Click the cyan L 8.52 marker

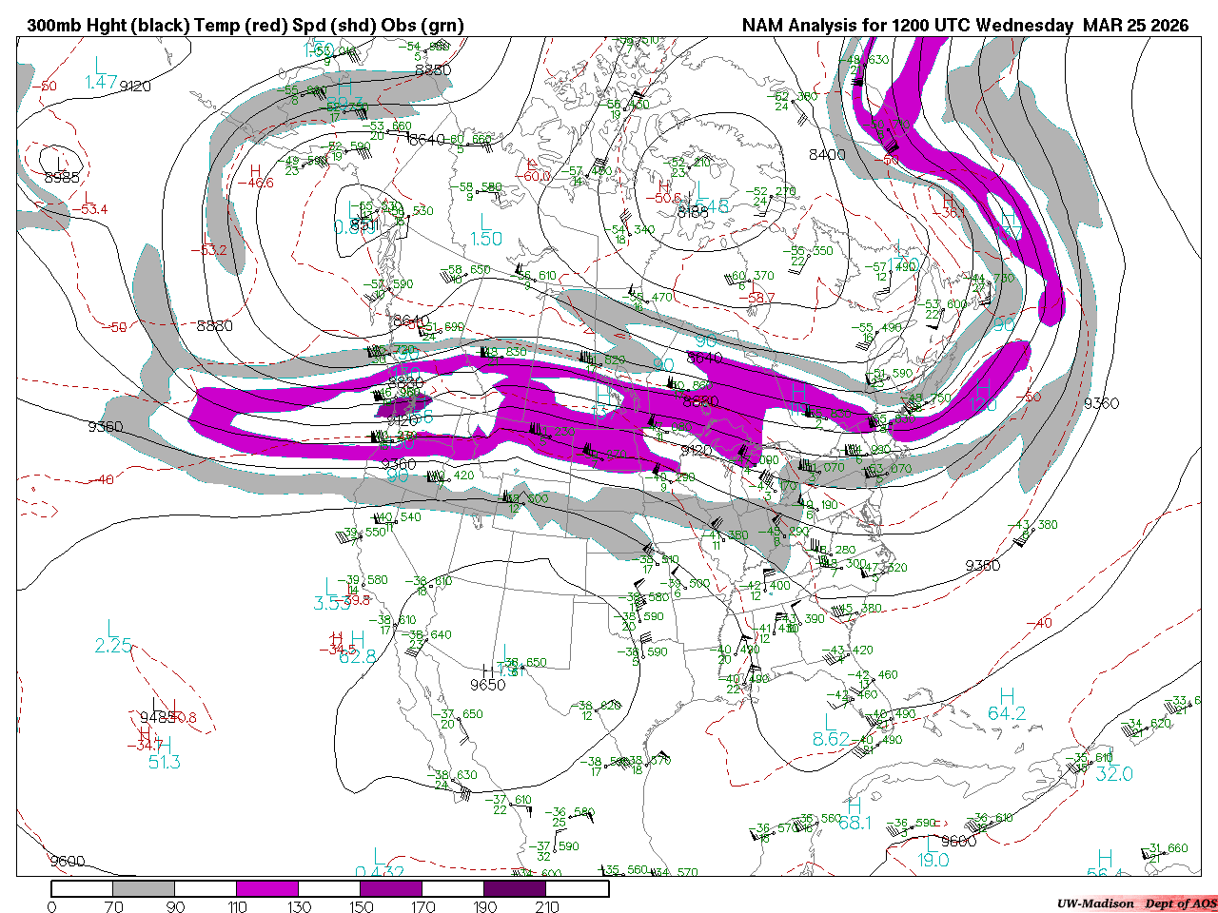point(831,730)
